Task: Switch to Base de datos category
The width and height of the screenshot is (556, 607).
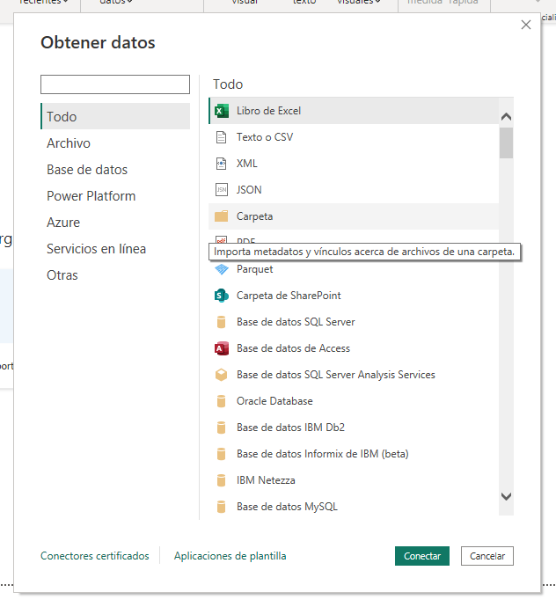Action: 87,170
